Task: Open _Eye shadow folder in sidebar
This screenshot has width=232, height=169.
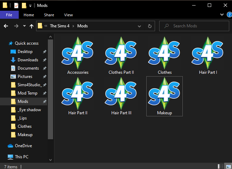Action: coord(26,110)
